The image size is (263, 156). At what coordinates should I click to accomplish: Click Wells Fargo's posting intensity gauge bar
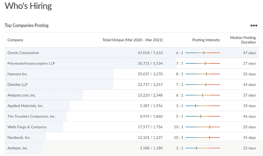point(203,127)
